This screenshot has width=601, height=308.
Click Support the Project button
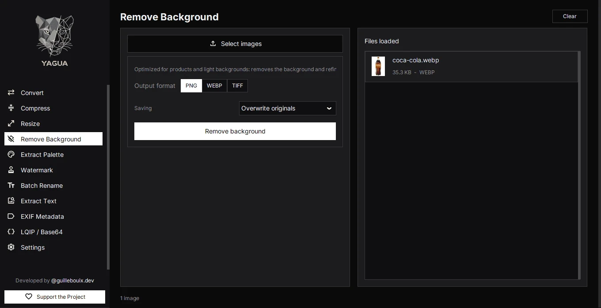click(55, 297)
